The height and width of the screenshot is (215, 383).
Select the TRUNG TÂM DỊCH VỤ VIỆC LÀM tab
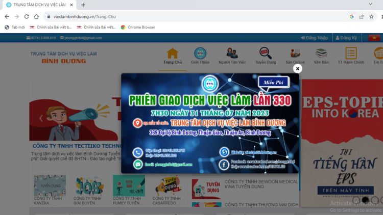tap(39, 5)
